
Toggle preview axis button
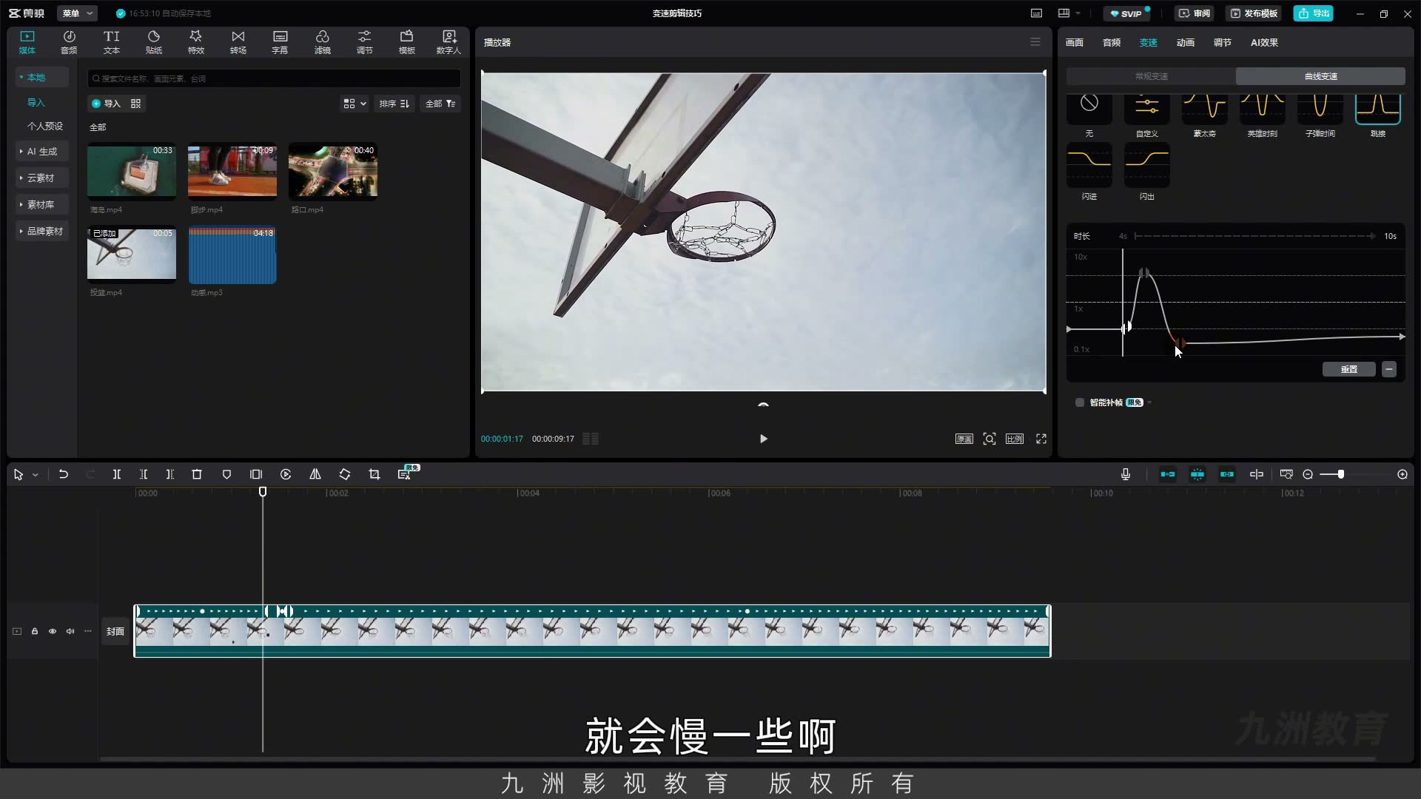pos(1257,474)
